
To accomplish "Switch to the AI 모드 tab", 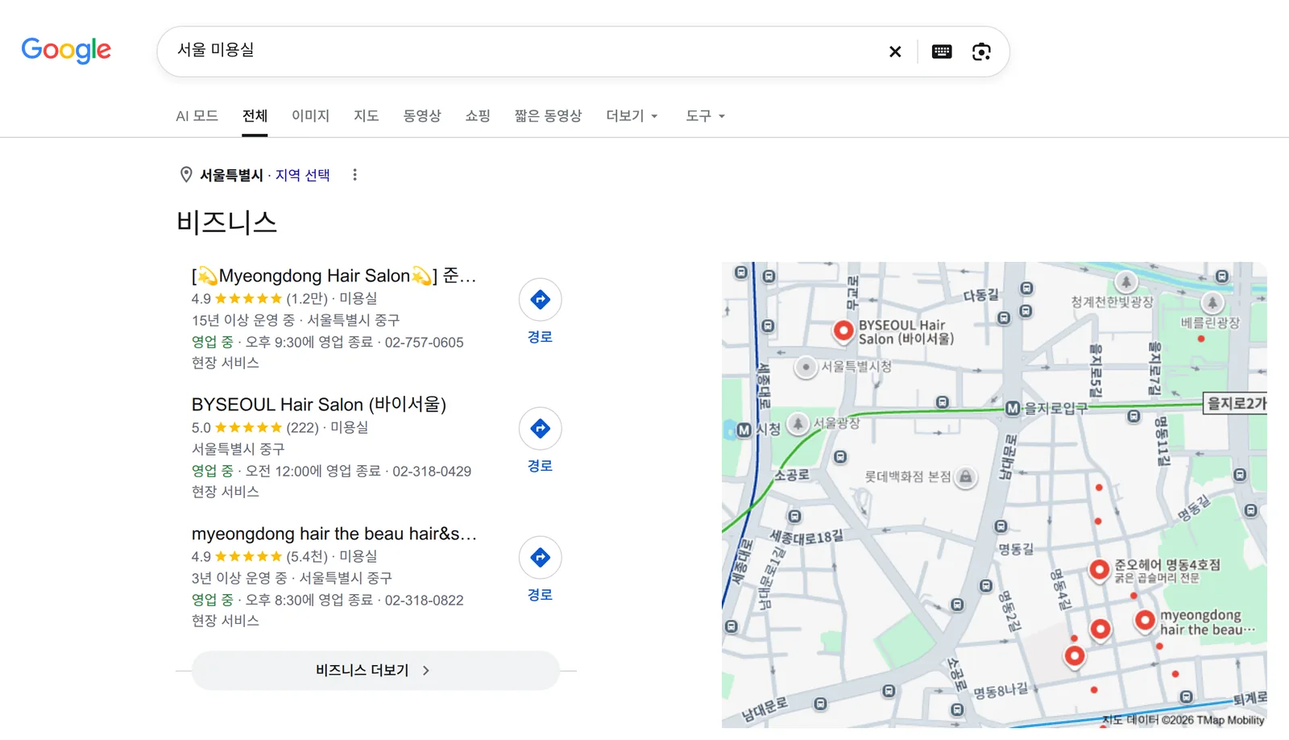I will (197, 116).
